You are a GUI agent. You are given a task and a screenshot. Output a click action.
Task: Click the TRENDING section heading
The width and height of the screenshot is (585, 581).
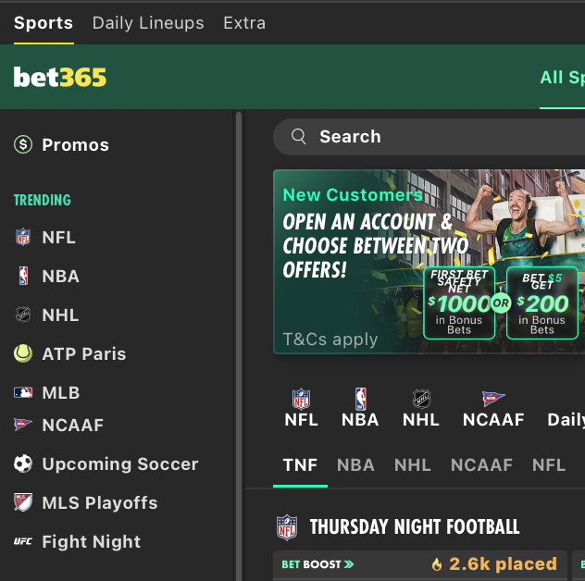click(43, 200)
